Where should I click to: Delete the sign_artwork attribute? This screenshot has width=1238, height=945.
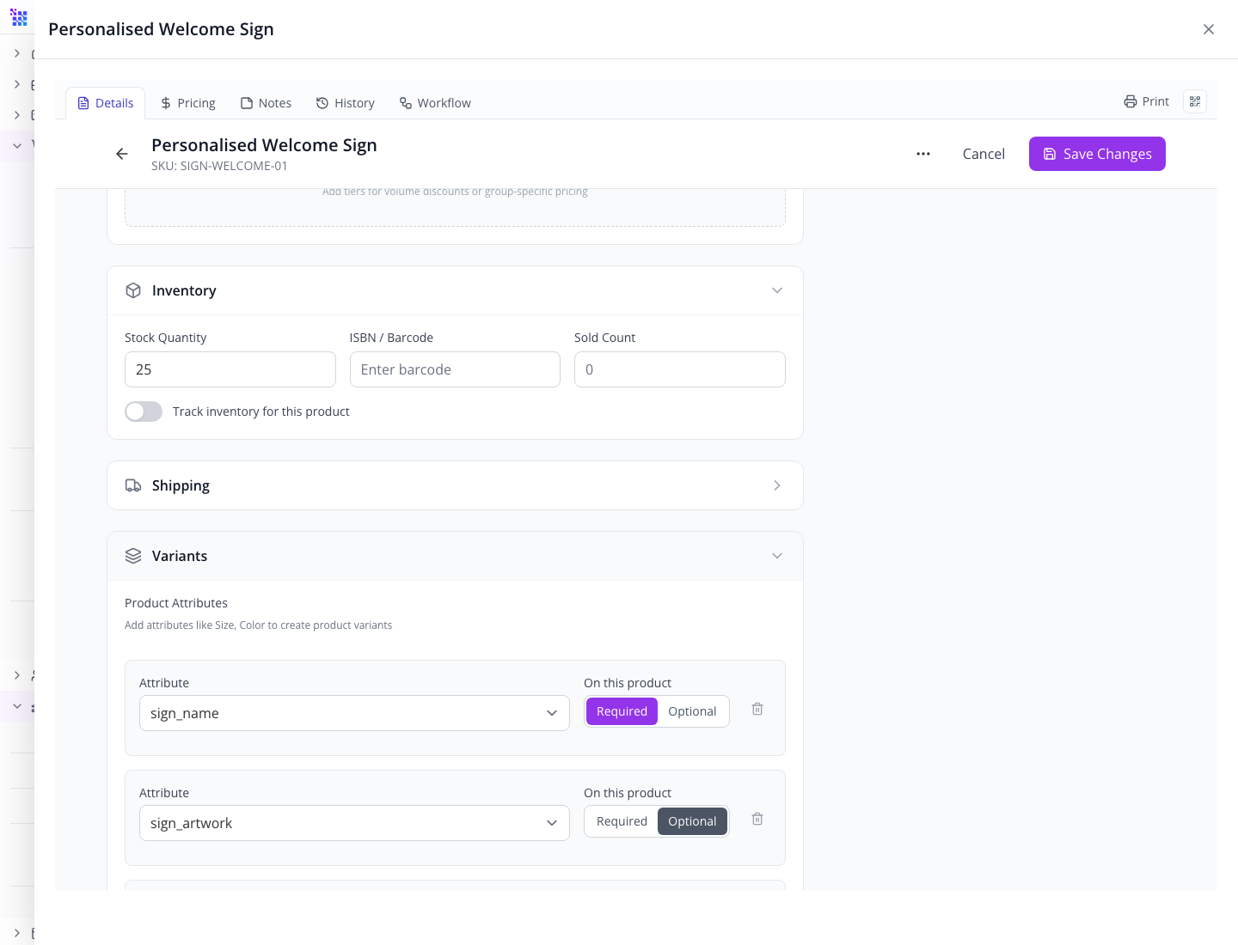[x=757, y=819]
